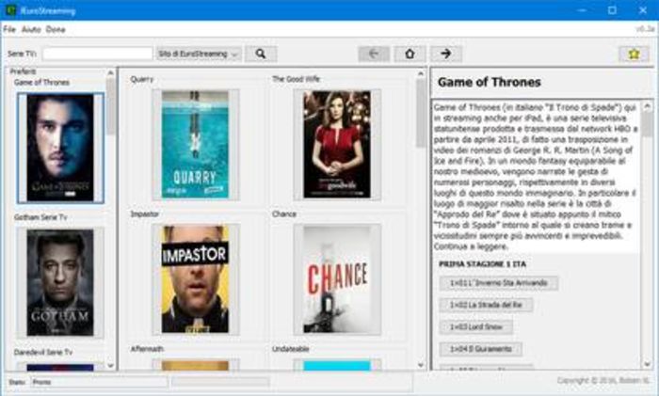The image size is (659, 396).
Task: Maximize the EuroStreaming window
Action: coord(612,10)
